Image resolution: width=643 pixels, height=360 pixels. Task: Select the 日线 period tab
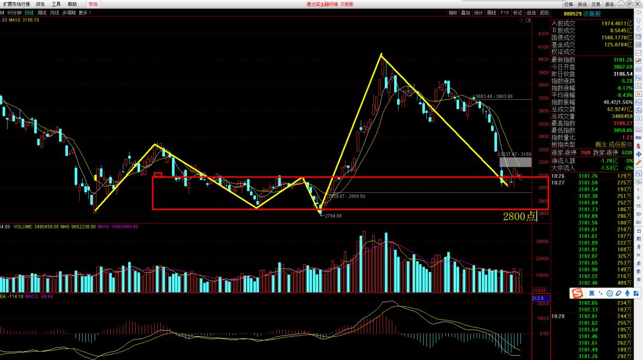point(29,12)
